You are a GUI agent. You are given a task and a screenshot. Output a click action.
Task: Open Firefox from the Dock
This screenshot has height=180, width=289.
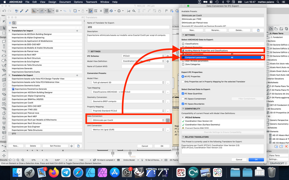pyautogui.click(x=54, y=173)
